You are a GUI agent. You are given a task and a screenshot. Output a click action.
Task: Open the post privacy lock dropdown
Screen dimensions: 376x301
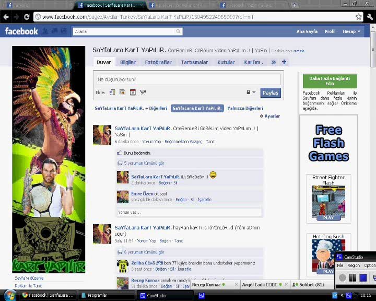(x=251, y=92)
